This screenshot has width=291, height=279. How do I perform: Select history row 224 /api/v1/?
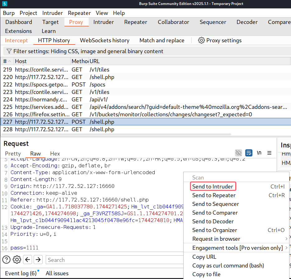point(146,100)
